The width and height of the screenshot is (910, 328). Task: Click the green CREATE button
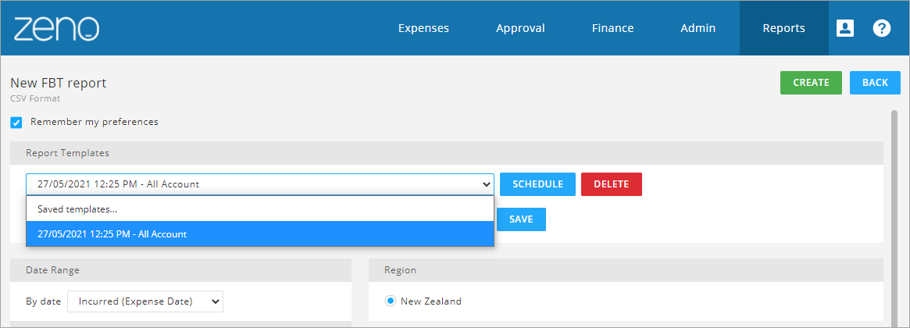tap(811, 83)
